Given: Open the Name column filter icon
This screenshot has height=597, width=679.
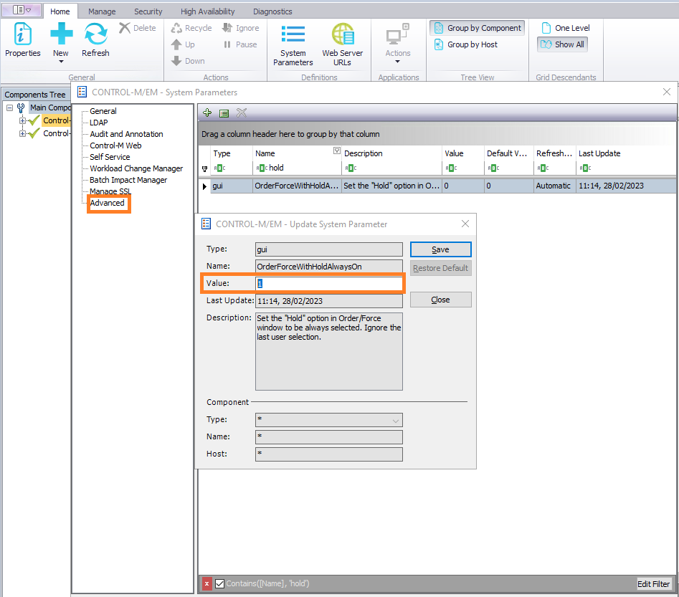Looking at the screenshot, I should pos(336,151).
